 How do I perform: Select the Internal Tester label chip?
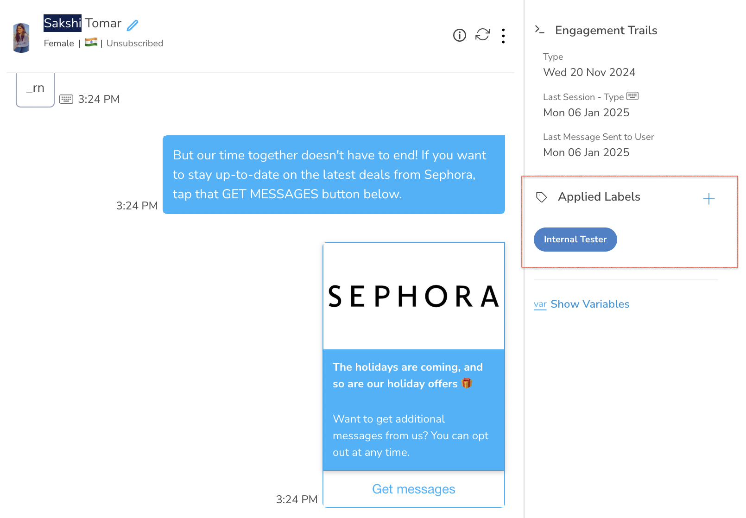(575, 240)
